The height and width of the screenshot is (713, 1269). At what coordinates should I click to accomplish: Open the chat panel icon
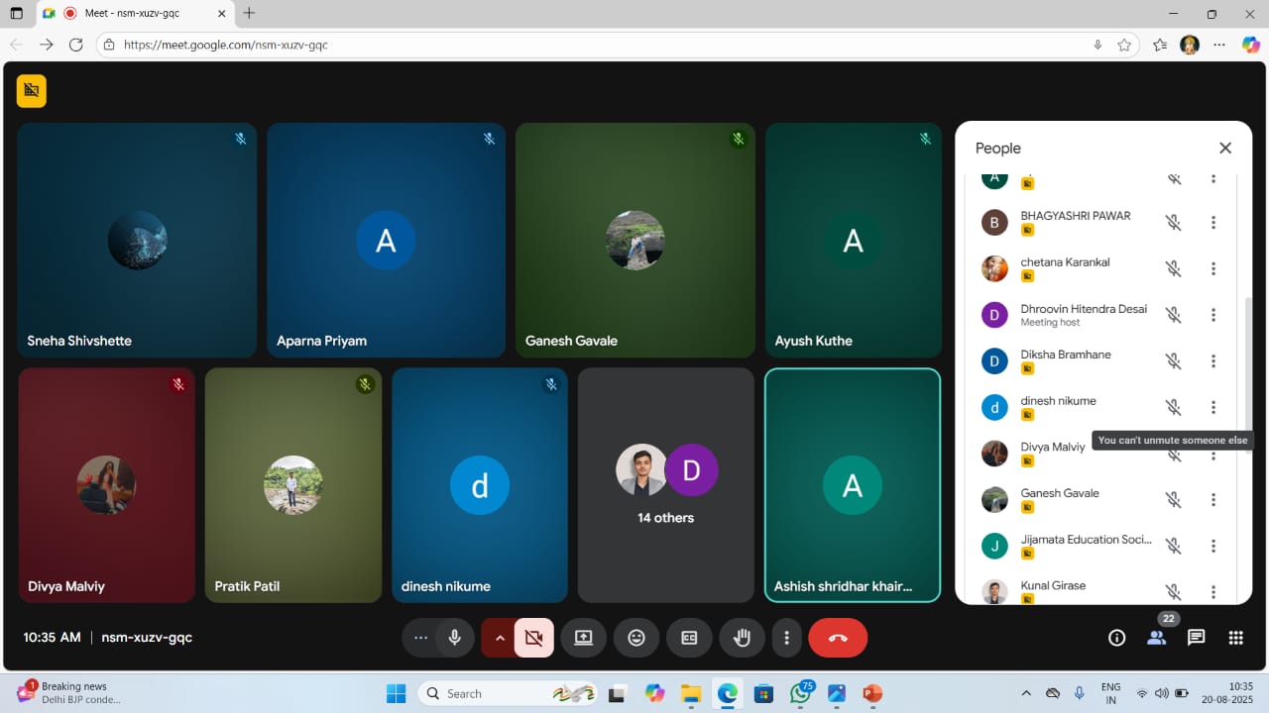(1196, 638)
